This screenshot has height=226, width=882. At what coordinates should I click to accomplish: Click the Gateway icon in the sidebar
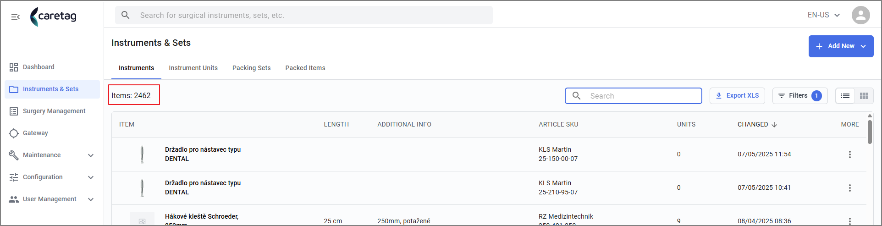[x=14, y=133]
